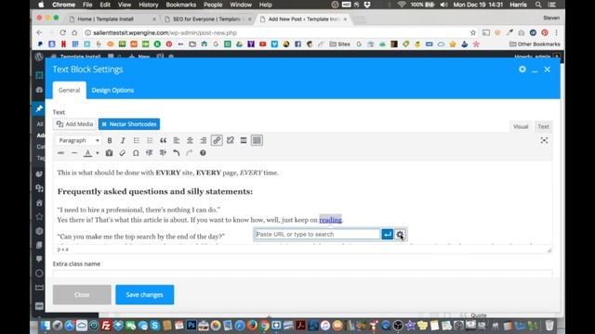
Task: Click the highlighted 'reading' link
Action: click(330, 220)
